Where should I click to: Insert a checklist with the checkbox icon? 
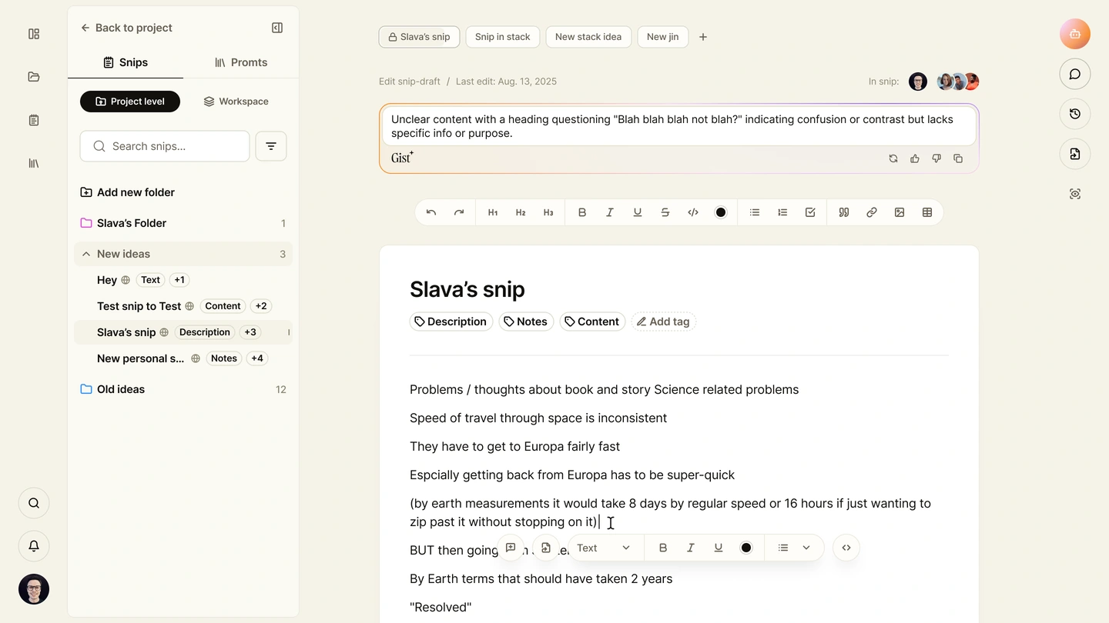(810, 212)
